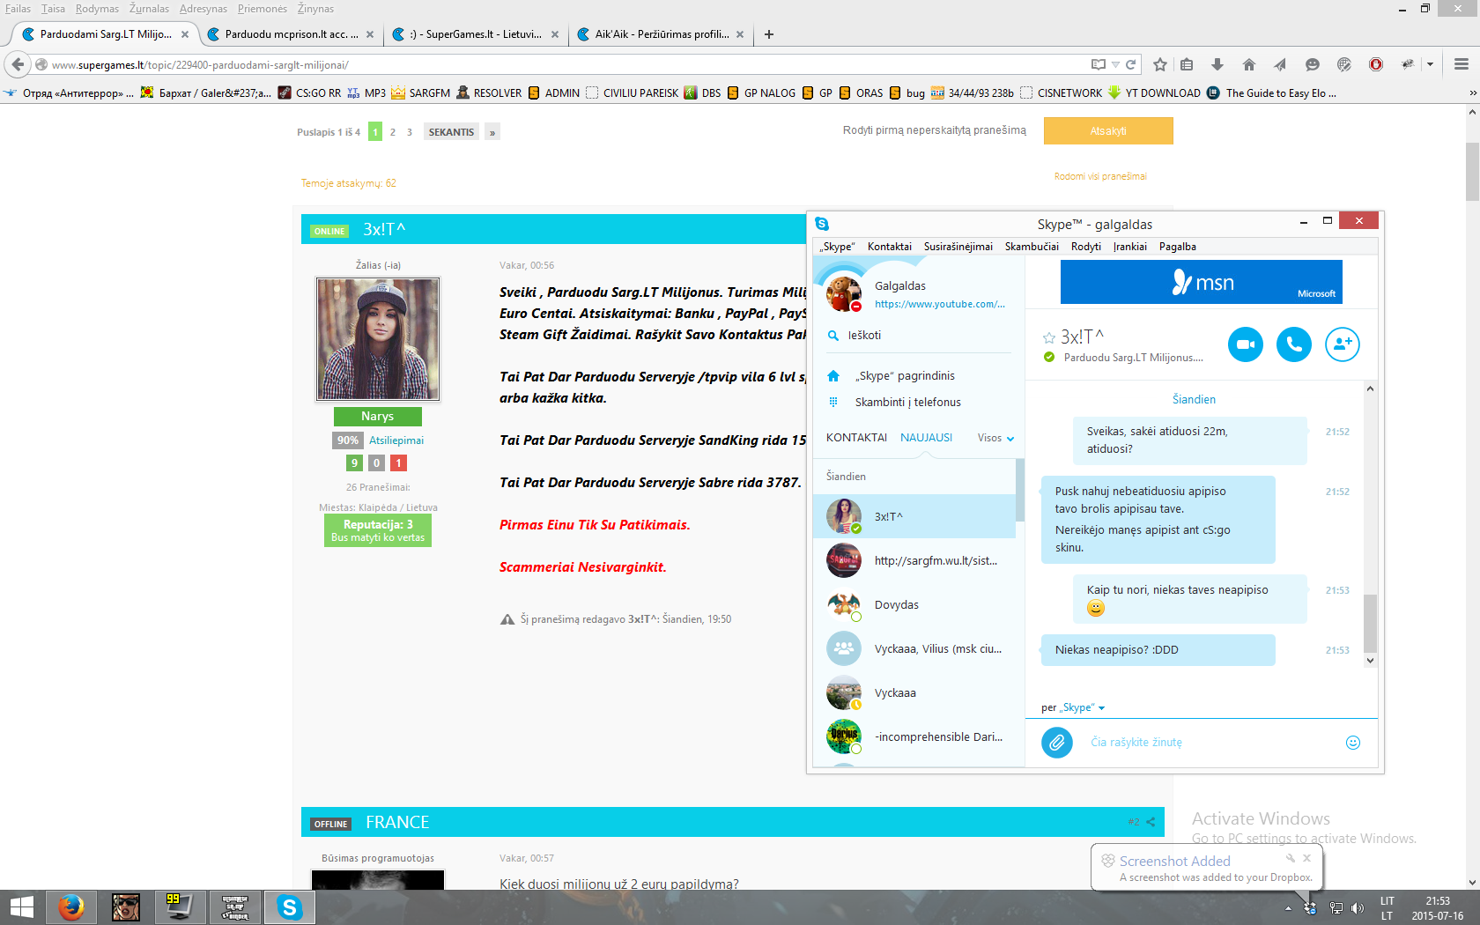Switch to the "Aik'Aik - Peržiūrimas profili" tab

662,34
